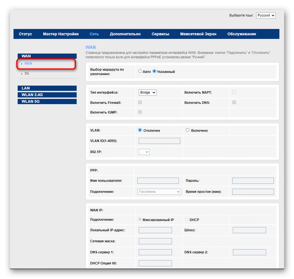Click the PPP: section label
This screenshot has height=279, width=294.
tap(94, 170)
